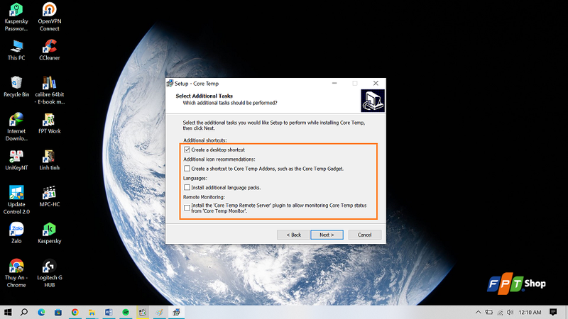
Task: Switch to Core Temp setup taskbar icon
Action: [x=176, y=312]
